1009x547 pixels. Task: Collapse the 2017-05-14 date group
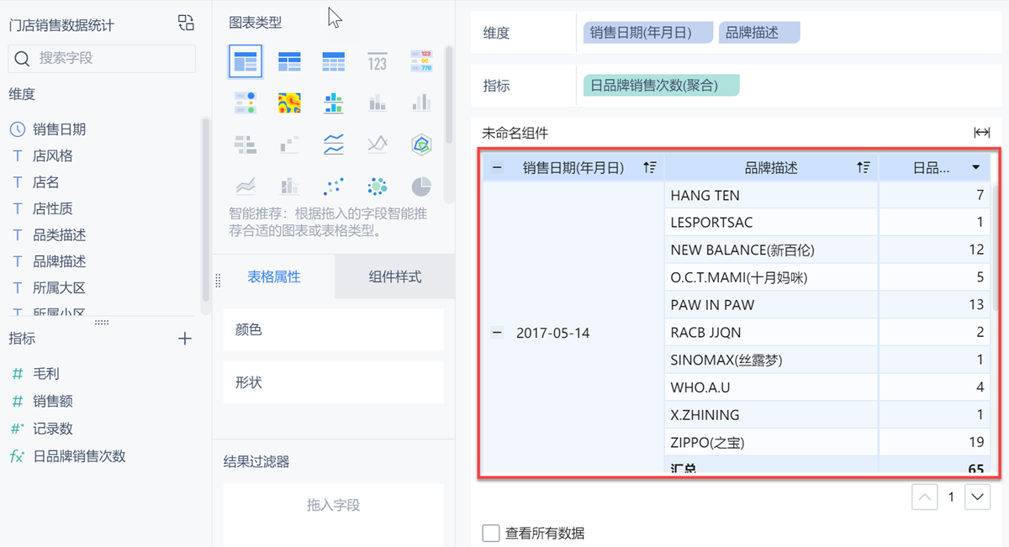pos(497,333)
